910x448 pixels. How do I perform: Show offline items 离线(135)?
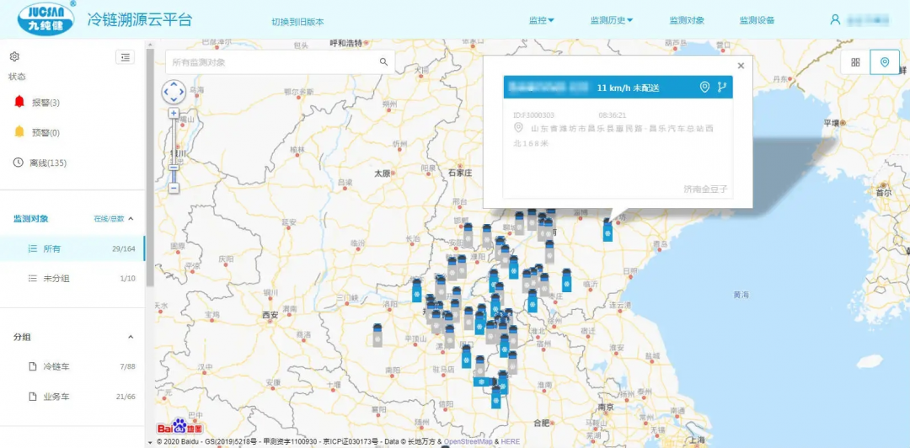(x=40, y=163)
